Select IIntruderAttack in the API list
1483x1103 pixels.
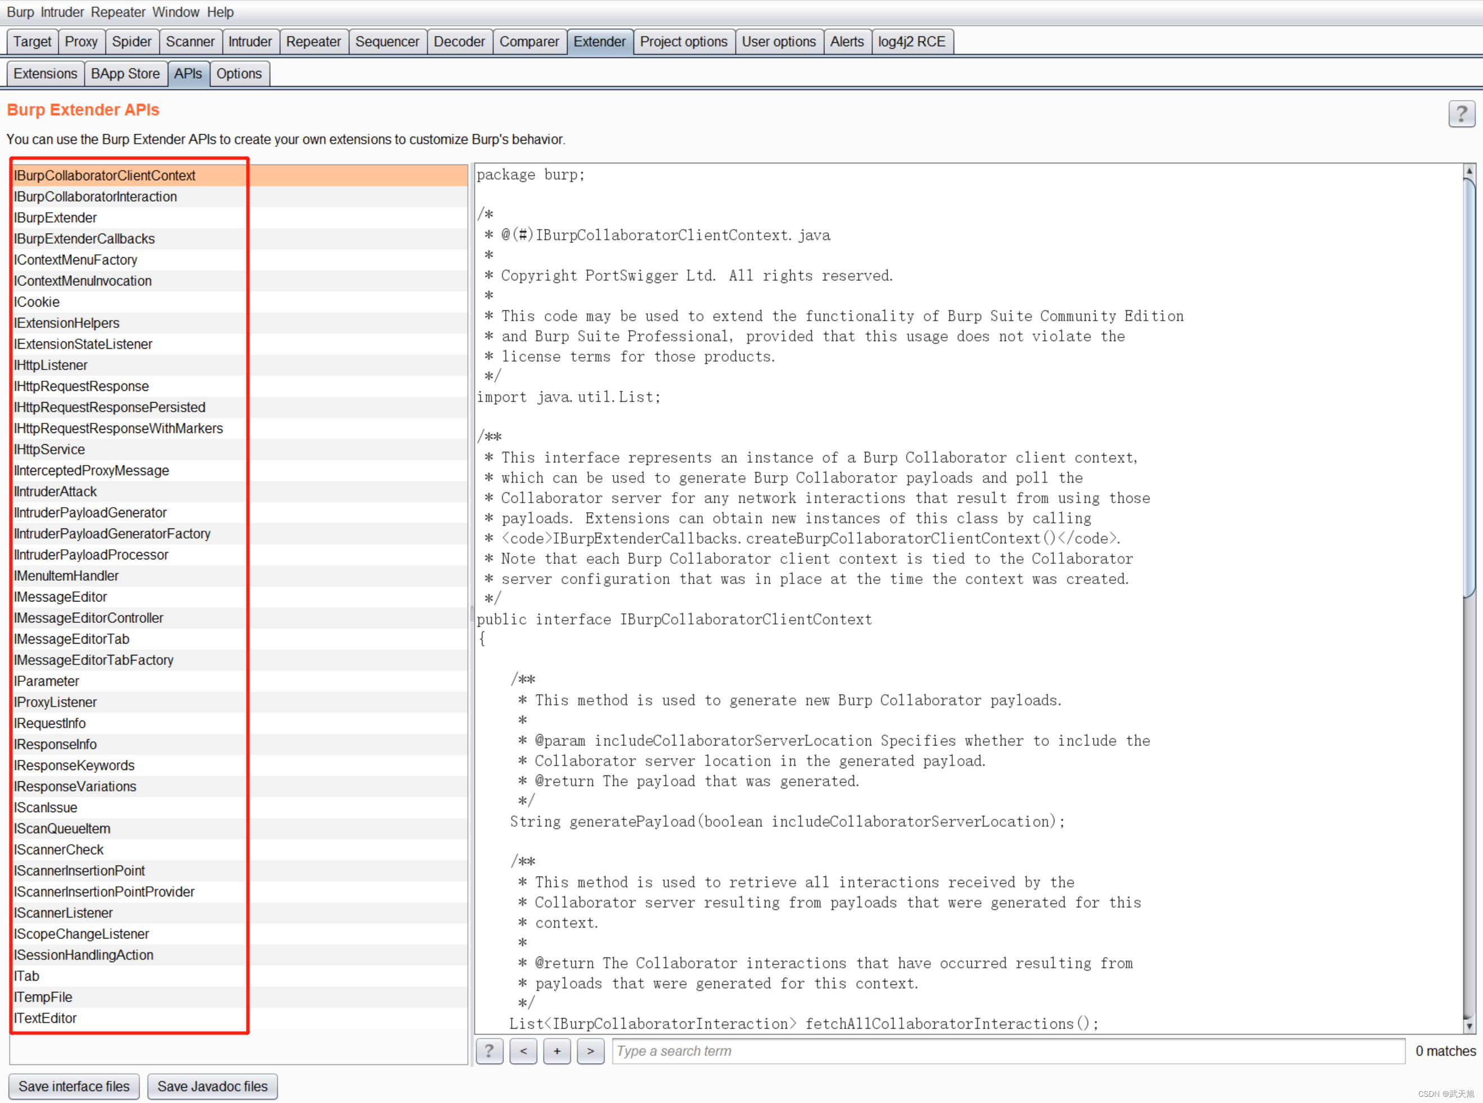[x=240, y=492]
